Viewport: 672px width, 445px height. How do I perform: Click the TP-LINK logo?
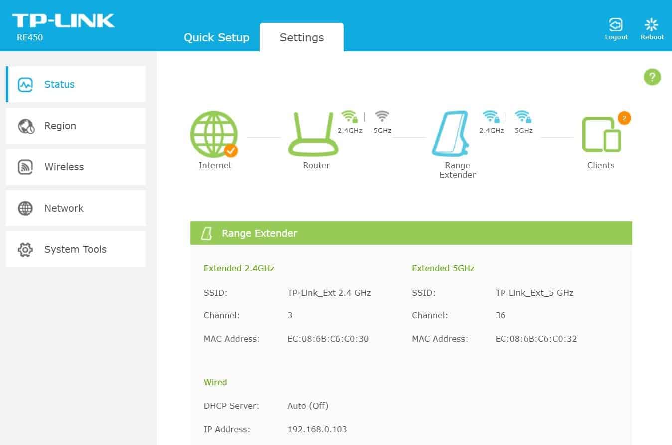pyautogui.click(x=63, y=21)
